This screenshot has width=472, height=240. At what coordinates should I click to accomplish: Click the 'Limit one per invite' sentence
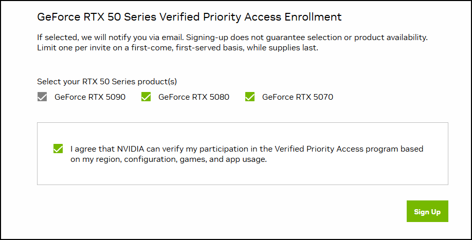tap(76, 48)
